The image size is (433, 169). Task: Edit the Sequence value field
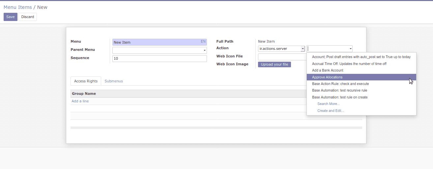(x=159, y=58)
